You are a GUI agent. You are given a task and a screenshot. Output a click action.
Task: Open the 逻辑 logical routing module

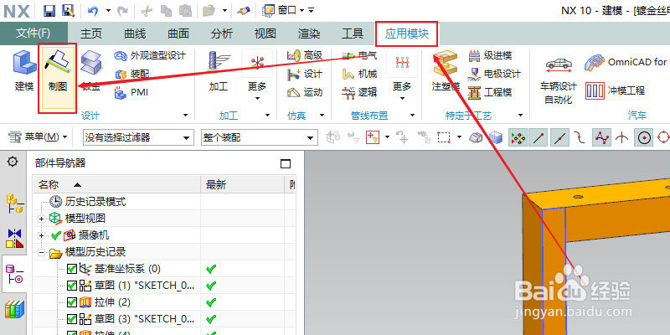359,92
